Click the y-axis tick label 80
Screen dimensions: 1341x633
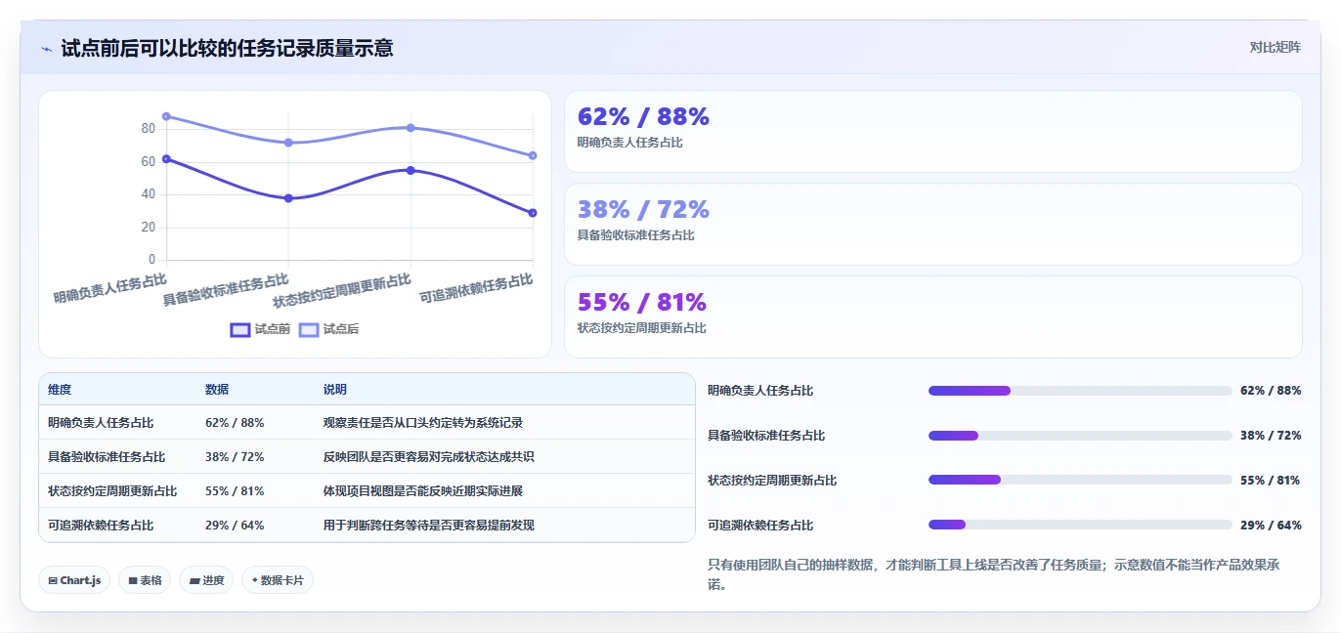149,129
